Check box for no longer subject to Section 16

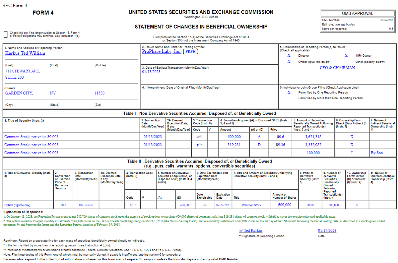click(5, 33)
